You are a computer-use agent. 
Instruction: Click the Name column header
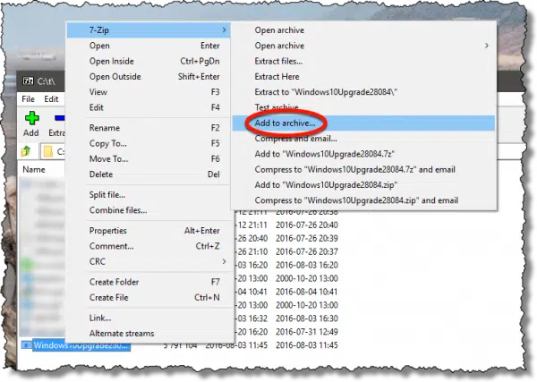pos(34,169)
